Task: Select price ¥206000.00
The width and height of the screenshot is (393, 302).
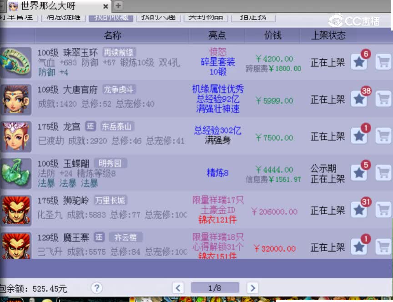Action: coord(274,212)
